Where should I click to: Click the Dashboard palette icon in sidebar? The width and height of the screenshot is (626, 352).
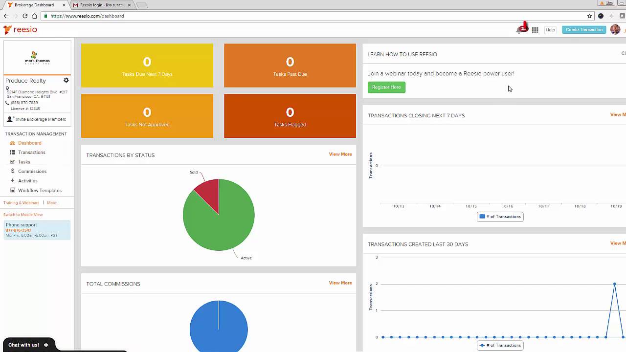[13, 143]
